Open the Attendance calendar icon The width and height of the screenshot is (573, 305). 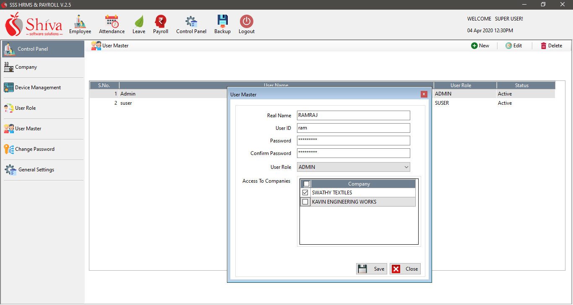pyautogui.click(x=112, y=22)
